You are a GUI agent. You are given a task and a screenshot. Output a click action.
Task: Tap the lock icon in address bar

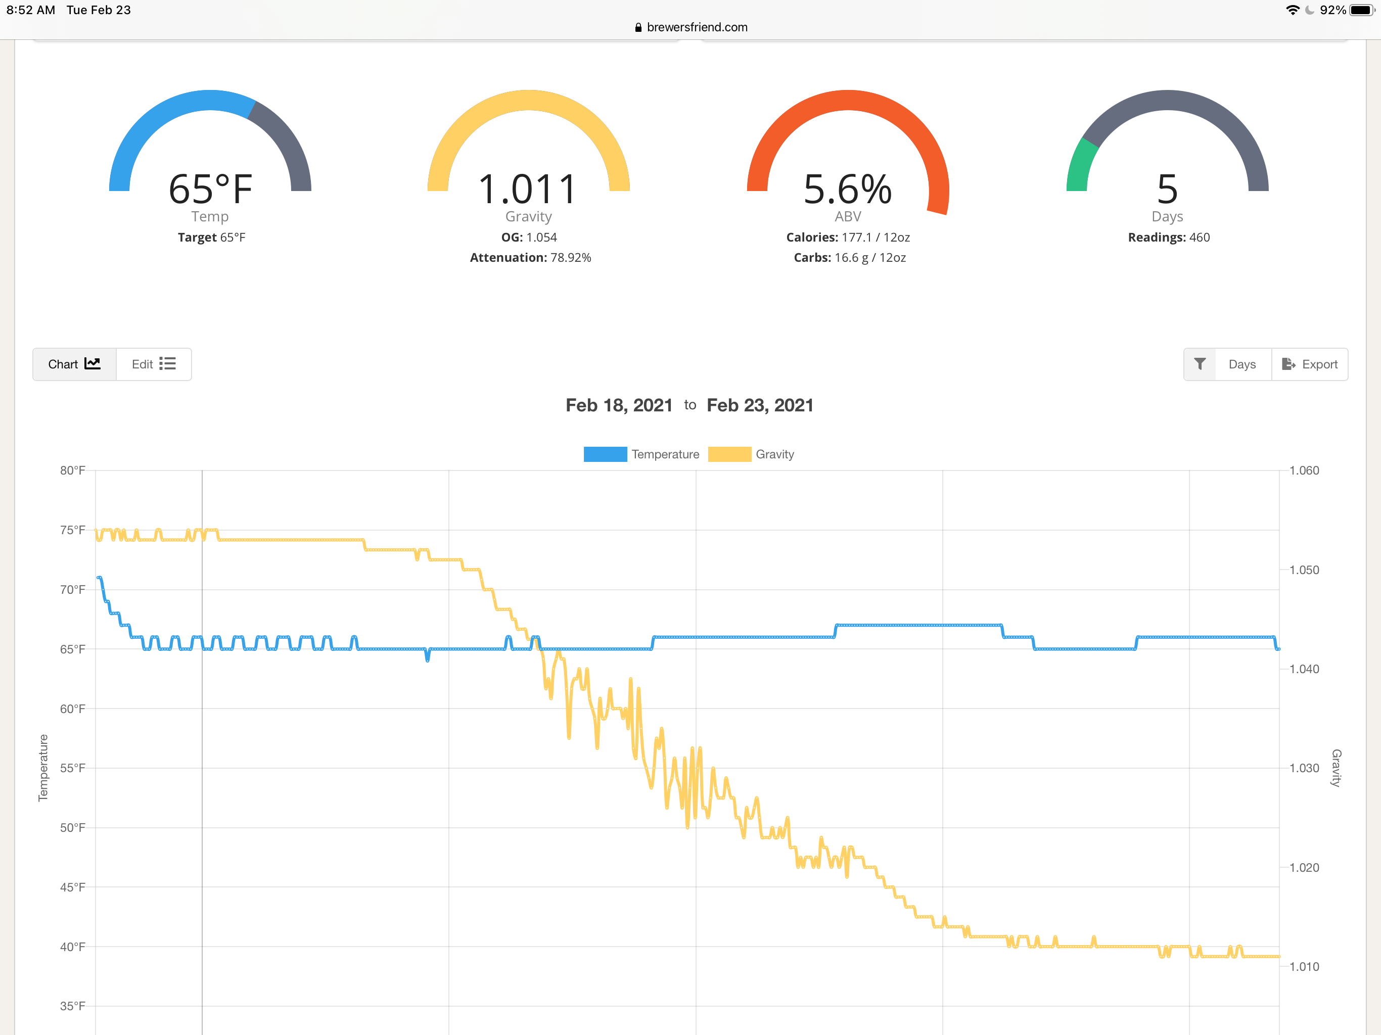click(638, 27)
